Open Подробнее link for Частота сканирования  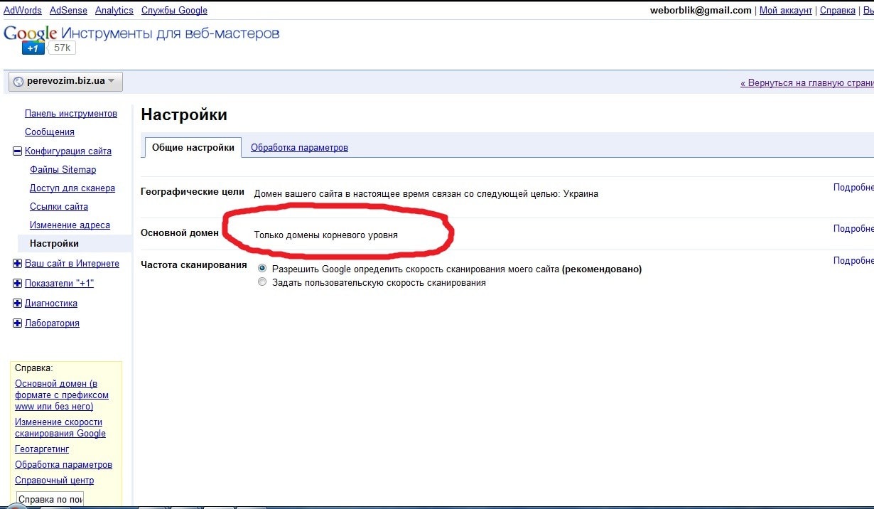(853, 261)
